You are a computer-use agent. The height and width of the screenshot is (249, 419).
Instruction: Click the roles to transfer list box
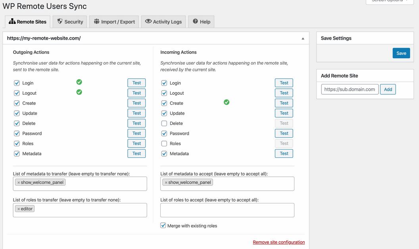[x=80, y=210]
